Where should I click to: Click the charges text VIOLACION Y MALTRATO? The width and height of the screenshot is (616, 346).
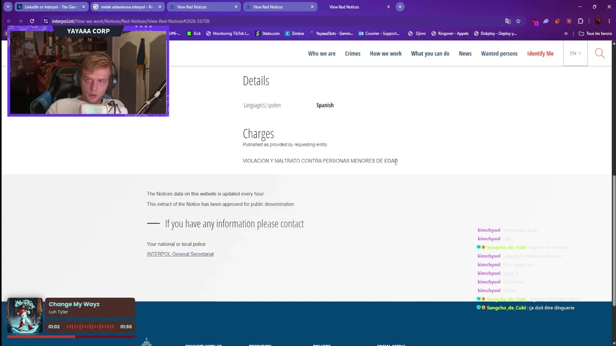[320, 161]
